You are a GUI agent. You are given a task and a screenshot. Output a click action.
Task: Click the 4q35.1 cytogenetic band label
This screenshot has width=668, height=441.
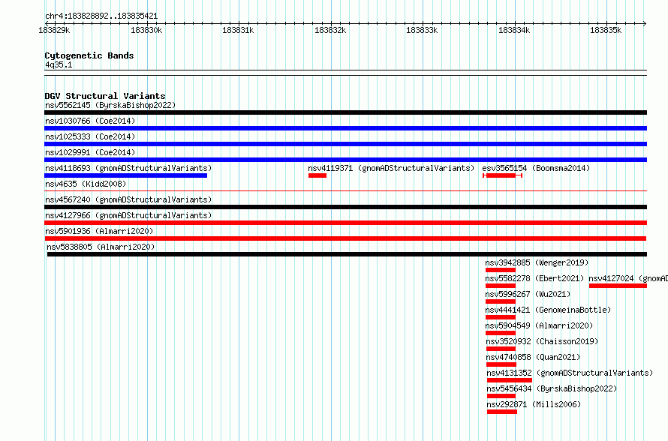(59, 64)
